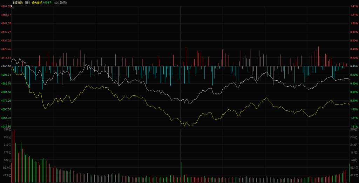The height and width of the screenshot is (183, 359).
Task: Click the 4073.25 price axis label
Action: coord(6,101)
